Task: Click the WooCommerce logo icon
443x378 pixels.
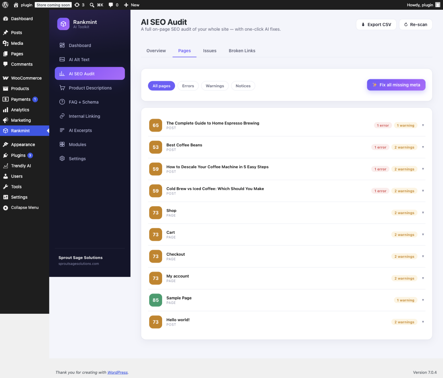Action: 5,78
